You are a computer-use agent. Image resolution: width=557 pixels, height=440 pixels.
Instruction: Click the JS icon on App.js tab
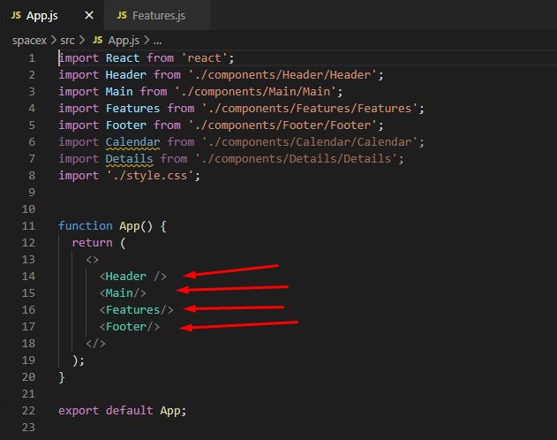[16, 15]
